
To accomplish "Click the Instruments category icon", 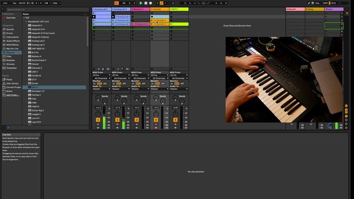I will 4,37.
